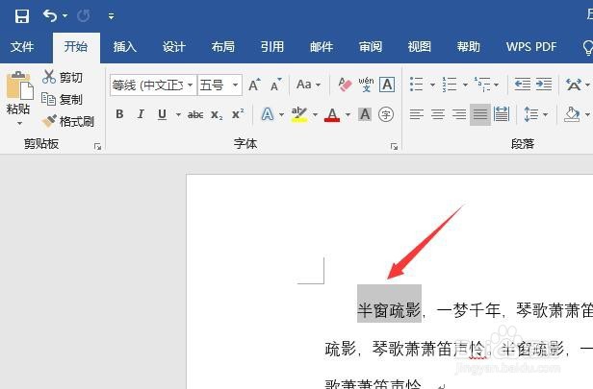This screenshot has height=389, width=593.
Task: Open the undo history dropdown arrow
Action: pos(65,15)
